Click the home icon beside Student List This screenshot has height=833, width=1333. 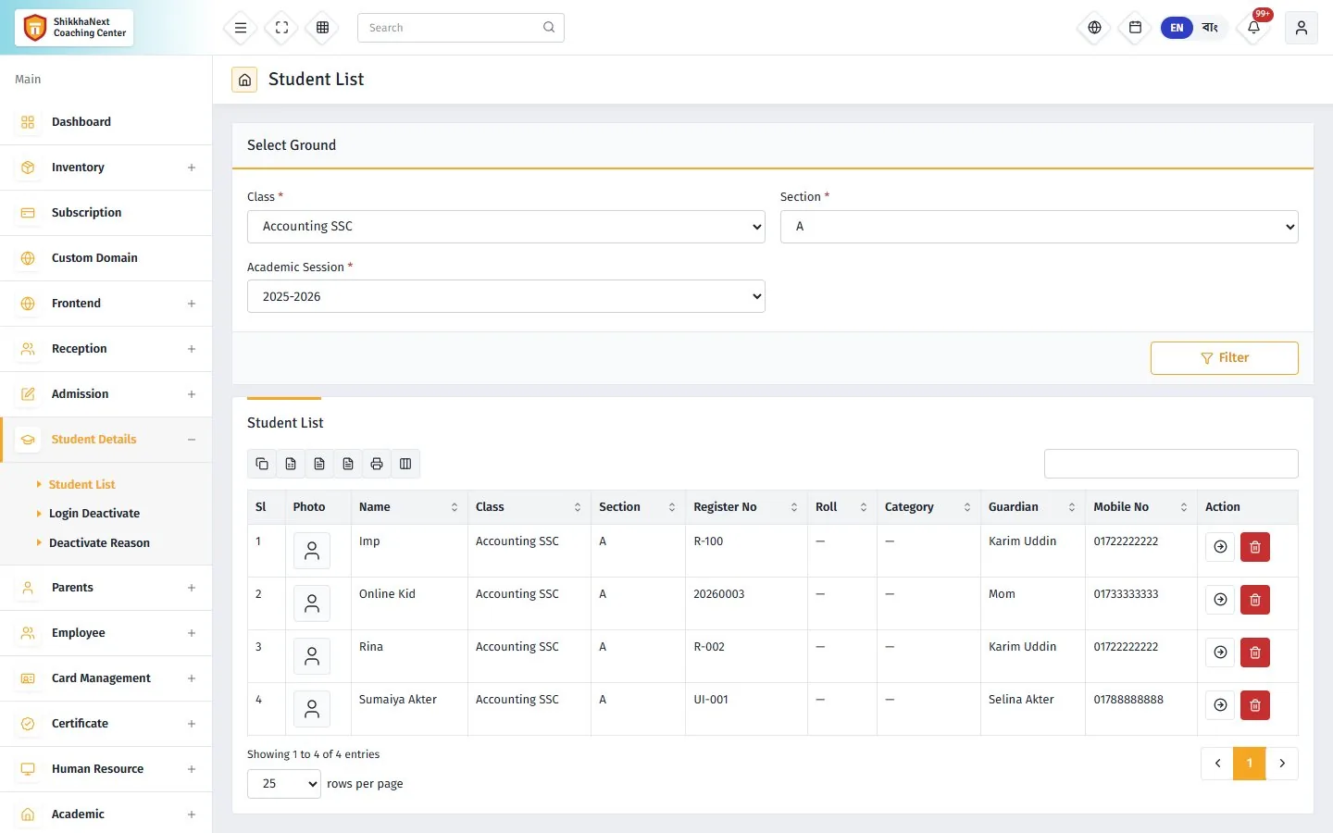tap(244, 80)
